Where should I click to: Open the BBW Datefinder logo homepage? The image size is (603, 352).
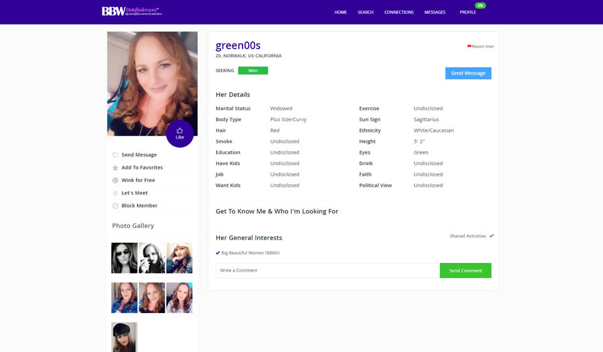coord(131,11)
